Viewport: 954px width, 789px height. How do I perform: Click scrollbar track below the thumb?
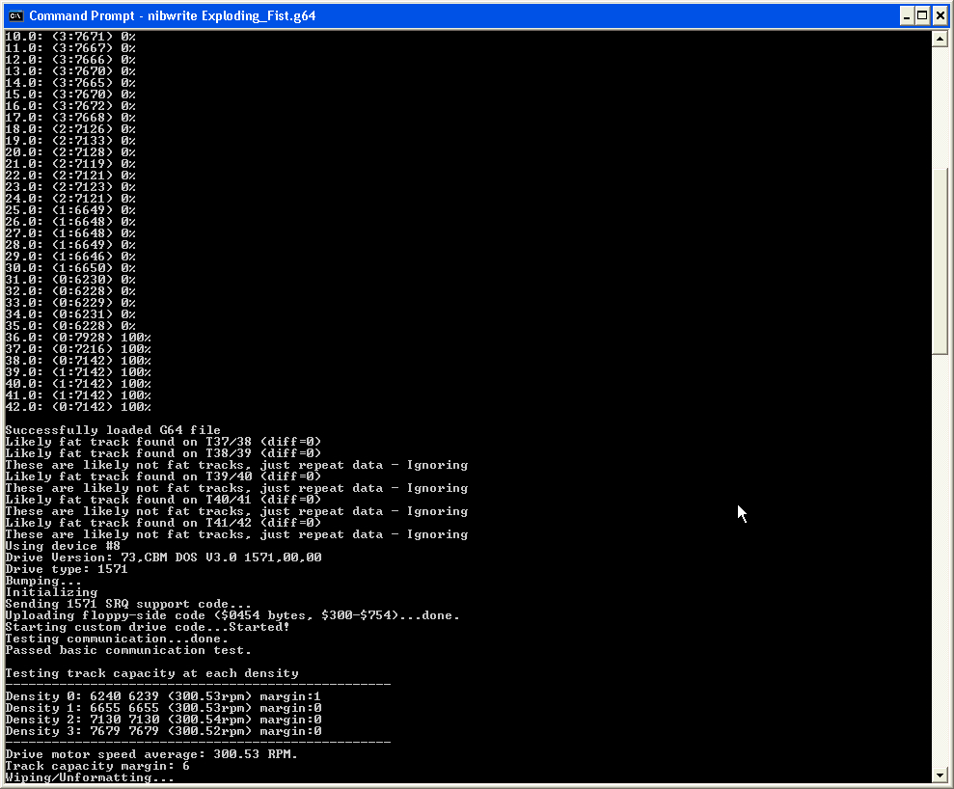[940, 559]
